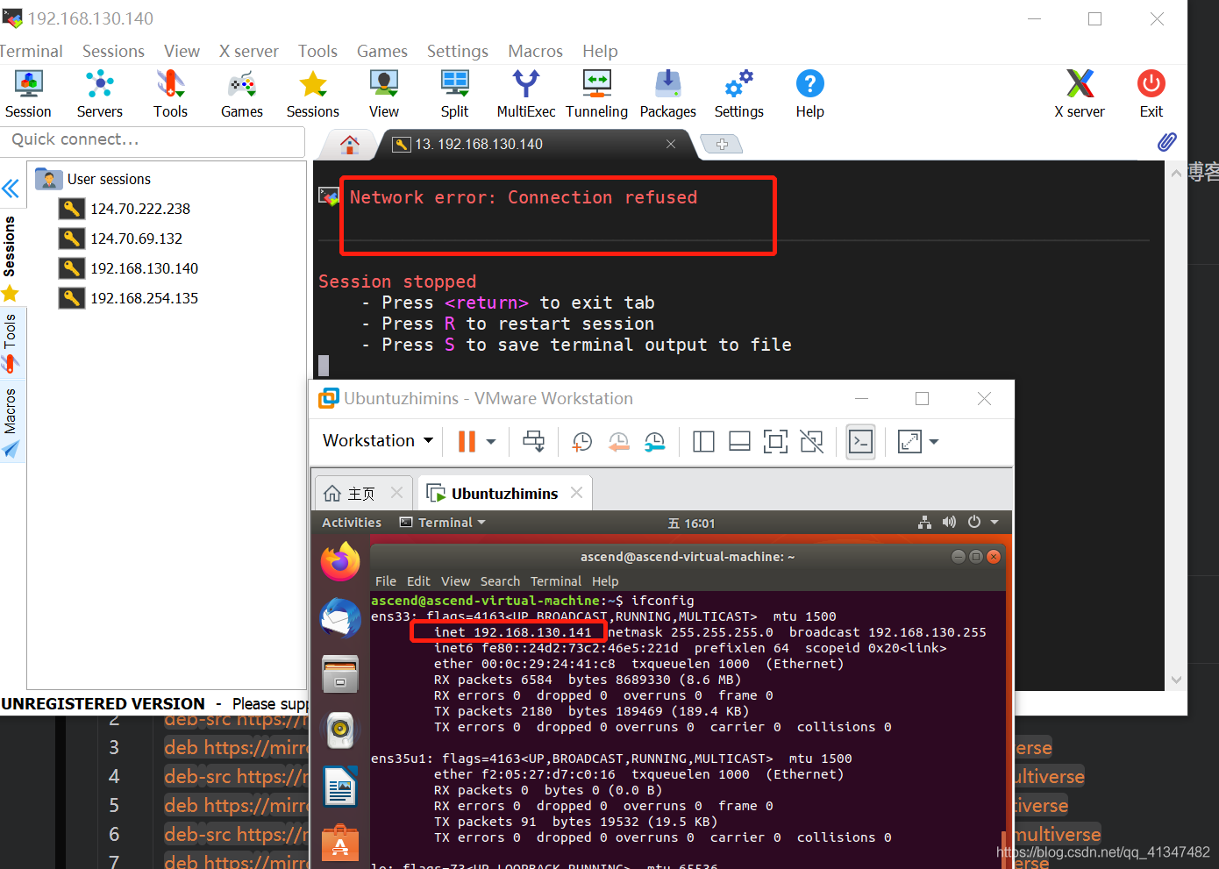Toggle the X server toolbar icon
1219x869 pixels.
[1080, 94]
